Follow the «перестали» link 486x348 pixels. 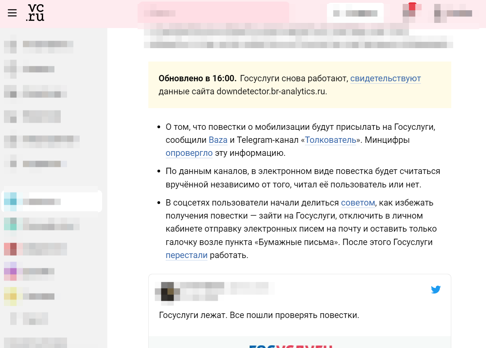click(187, 255)
